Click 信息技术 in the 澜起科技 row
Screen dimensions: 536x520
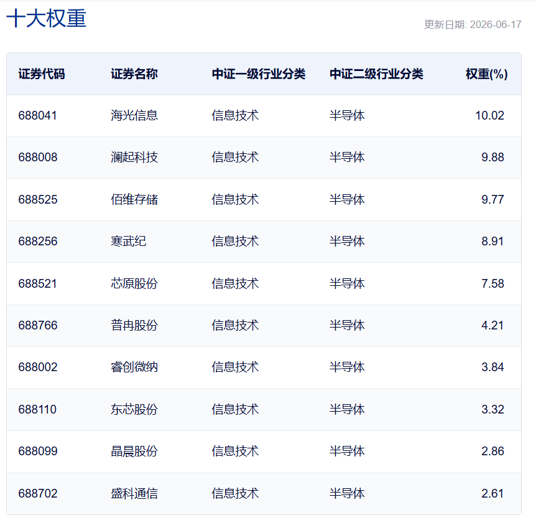tap(235, 157)
